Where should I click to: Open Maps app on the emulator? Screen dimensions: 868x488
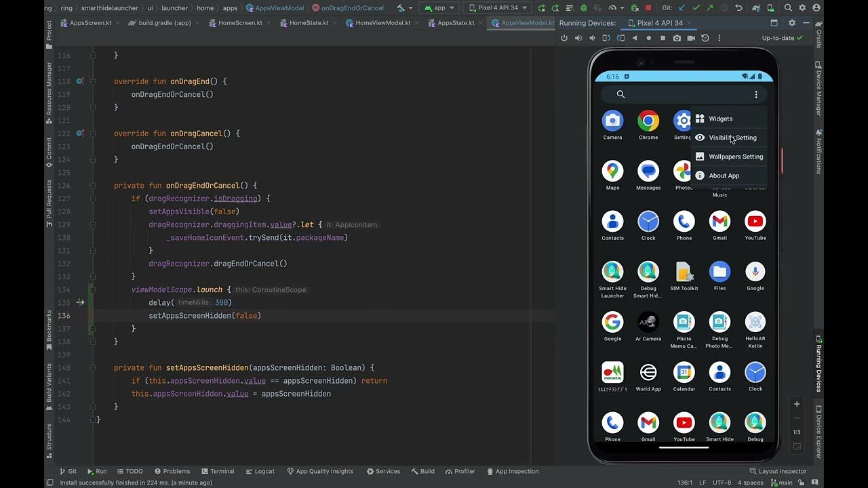click(x=612, y=176)
